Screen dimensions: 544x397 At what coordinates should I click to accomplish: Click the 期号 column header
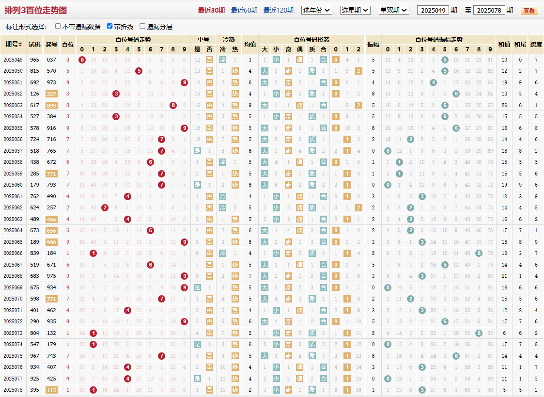tap(14, 44)
